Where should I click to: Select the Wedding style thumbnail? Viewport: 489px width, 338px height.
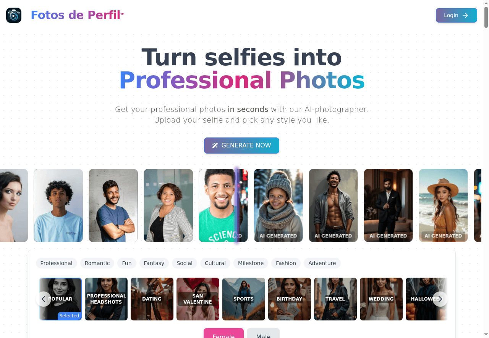click(381, 299)
